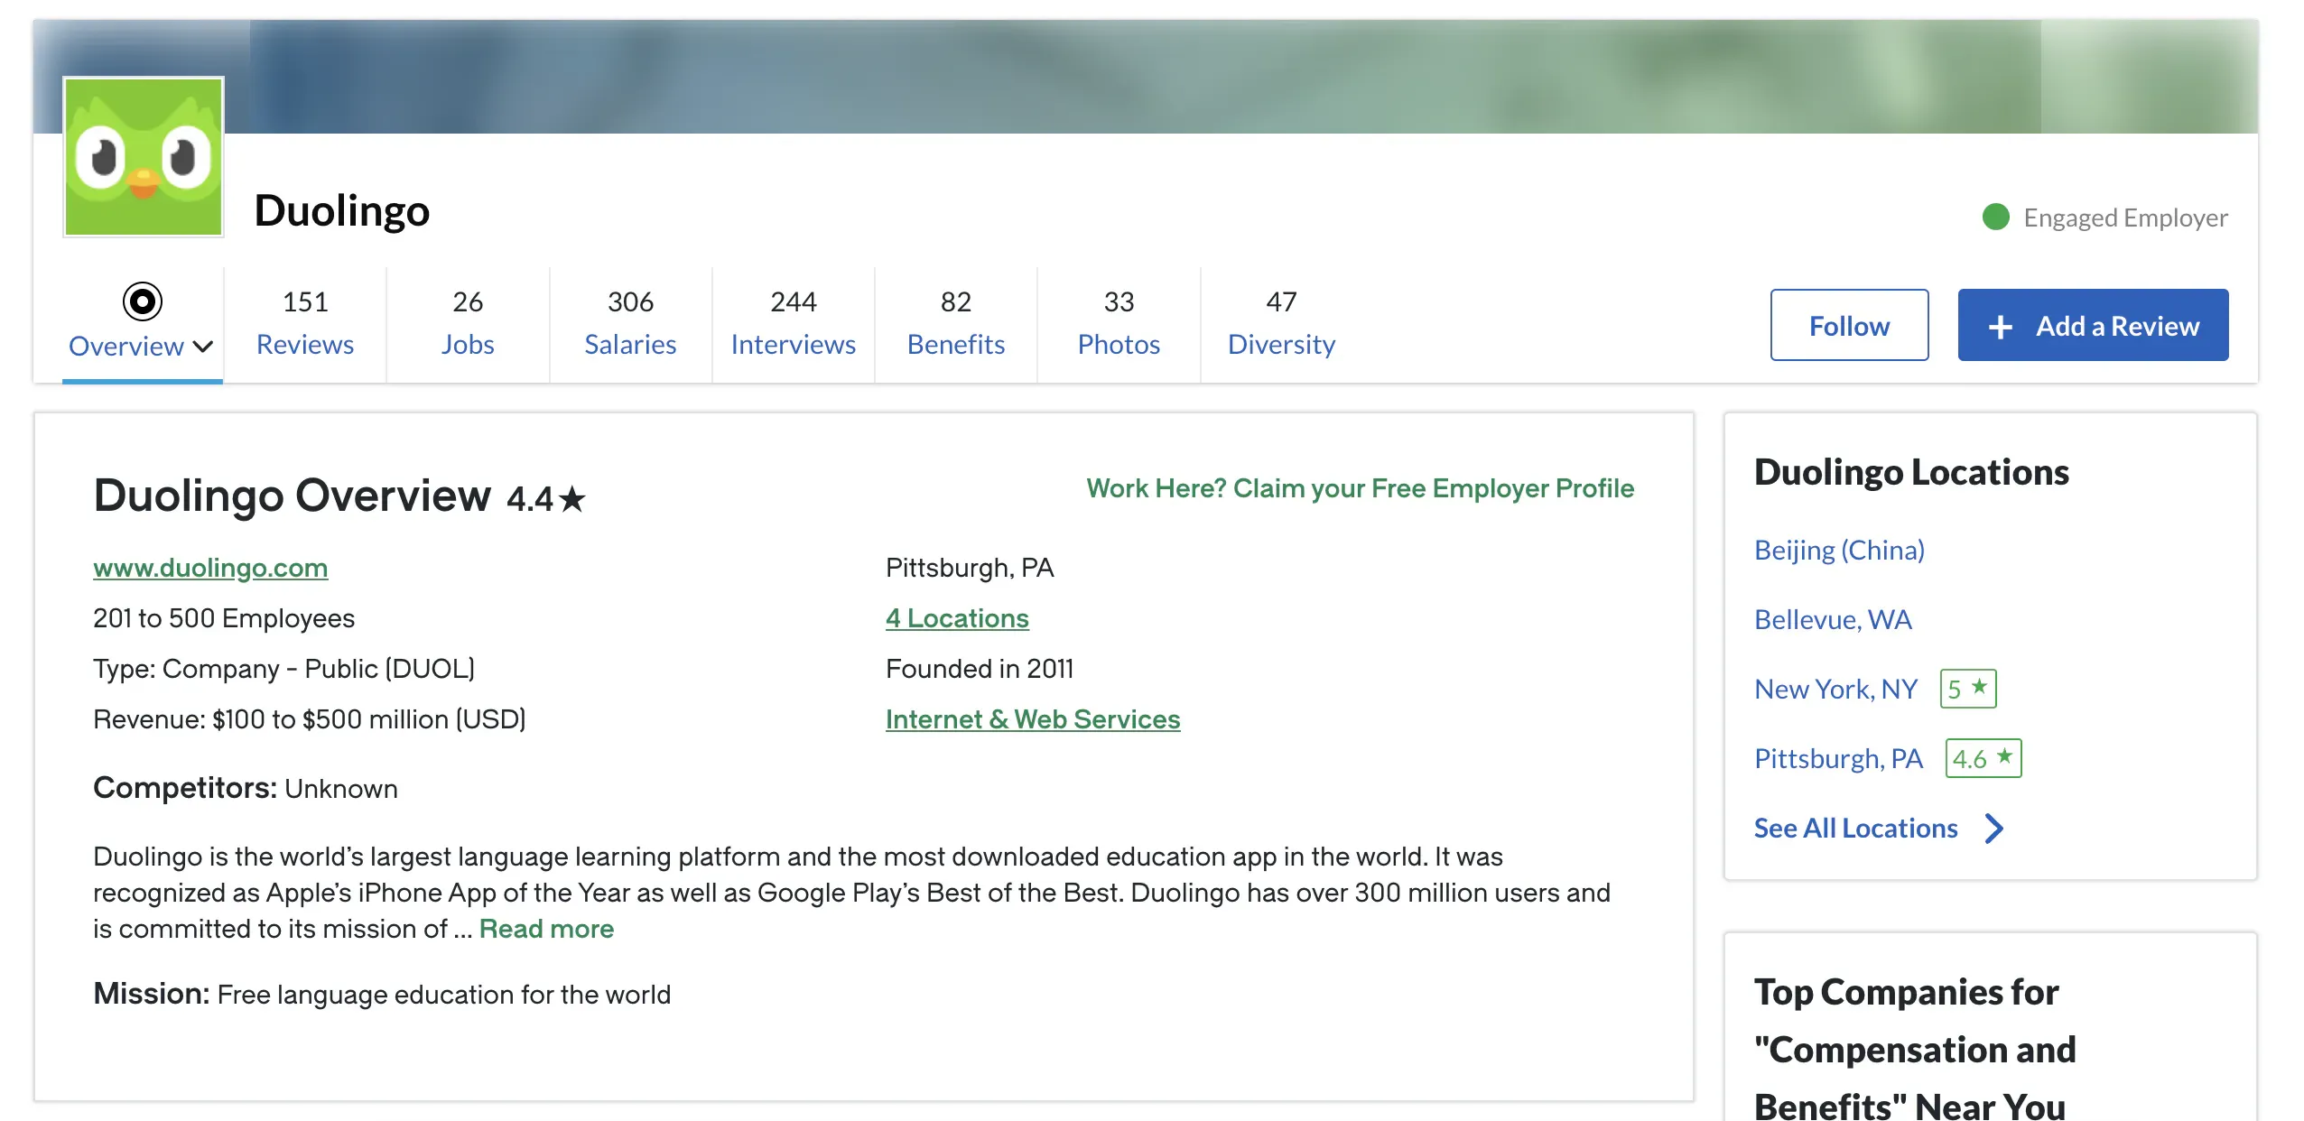Click the Pittsburgh 4.6 star rating badge

click(1983, 758)
